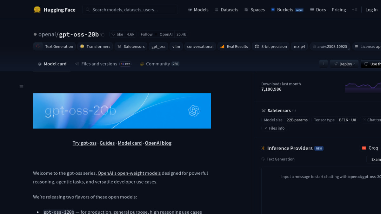381x214 pixels.
Task: Click the License tag
Action: point(367,46)
